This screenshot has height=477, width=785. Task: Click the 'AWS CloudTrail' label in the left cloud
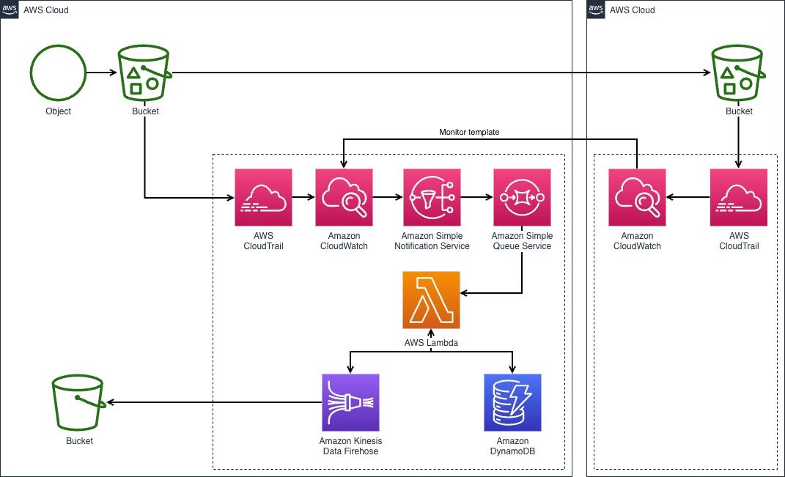coord(263,241)
